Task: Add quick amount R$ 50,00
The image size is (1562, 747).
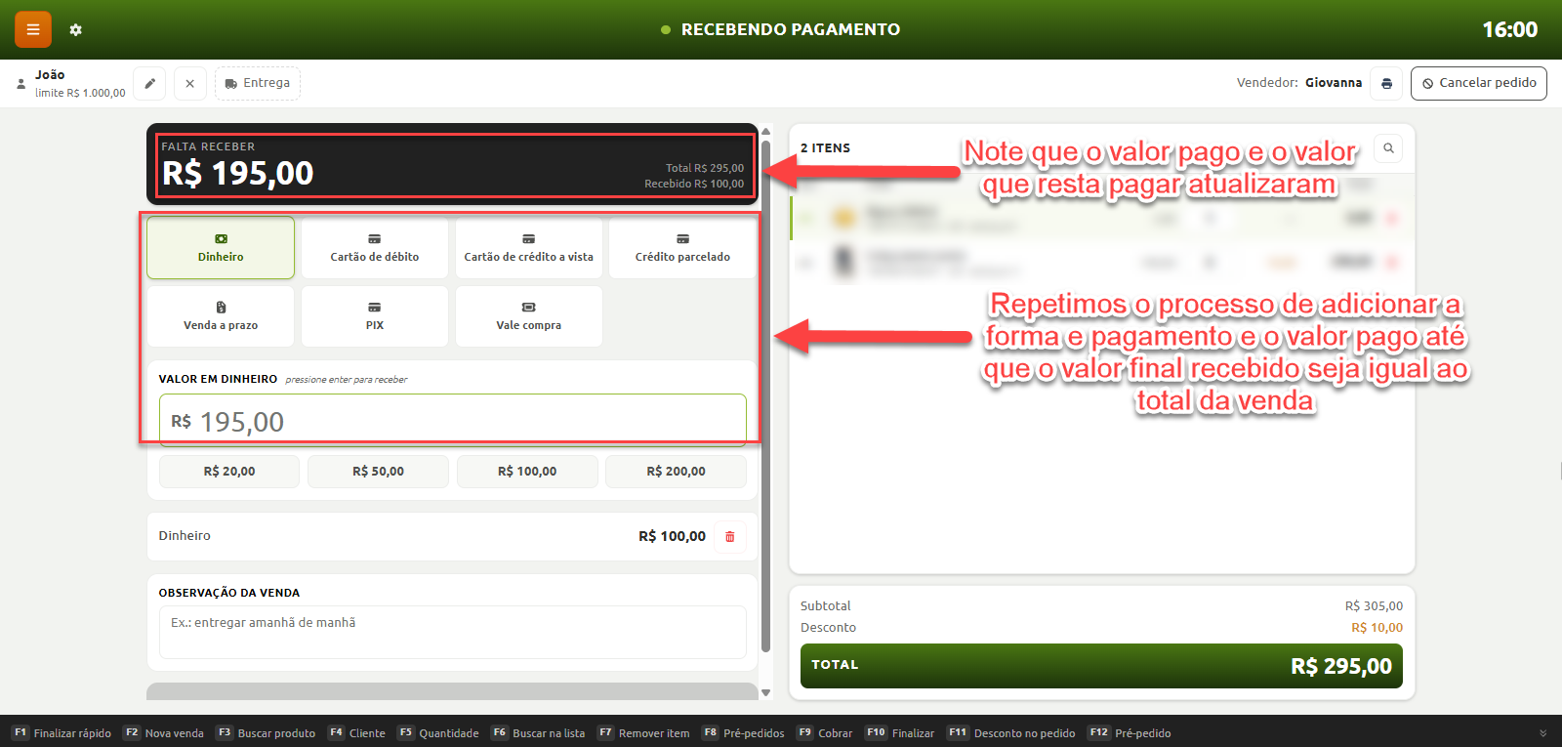Action: (378, 472)
